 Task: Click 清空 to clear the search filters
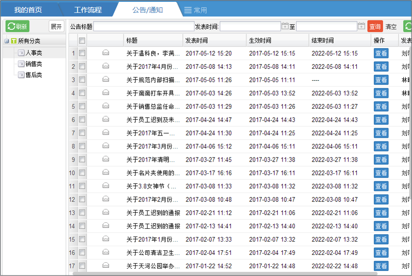pyautogui.click(x=392, y=26)
